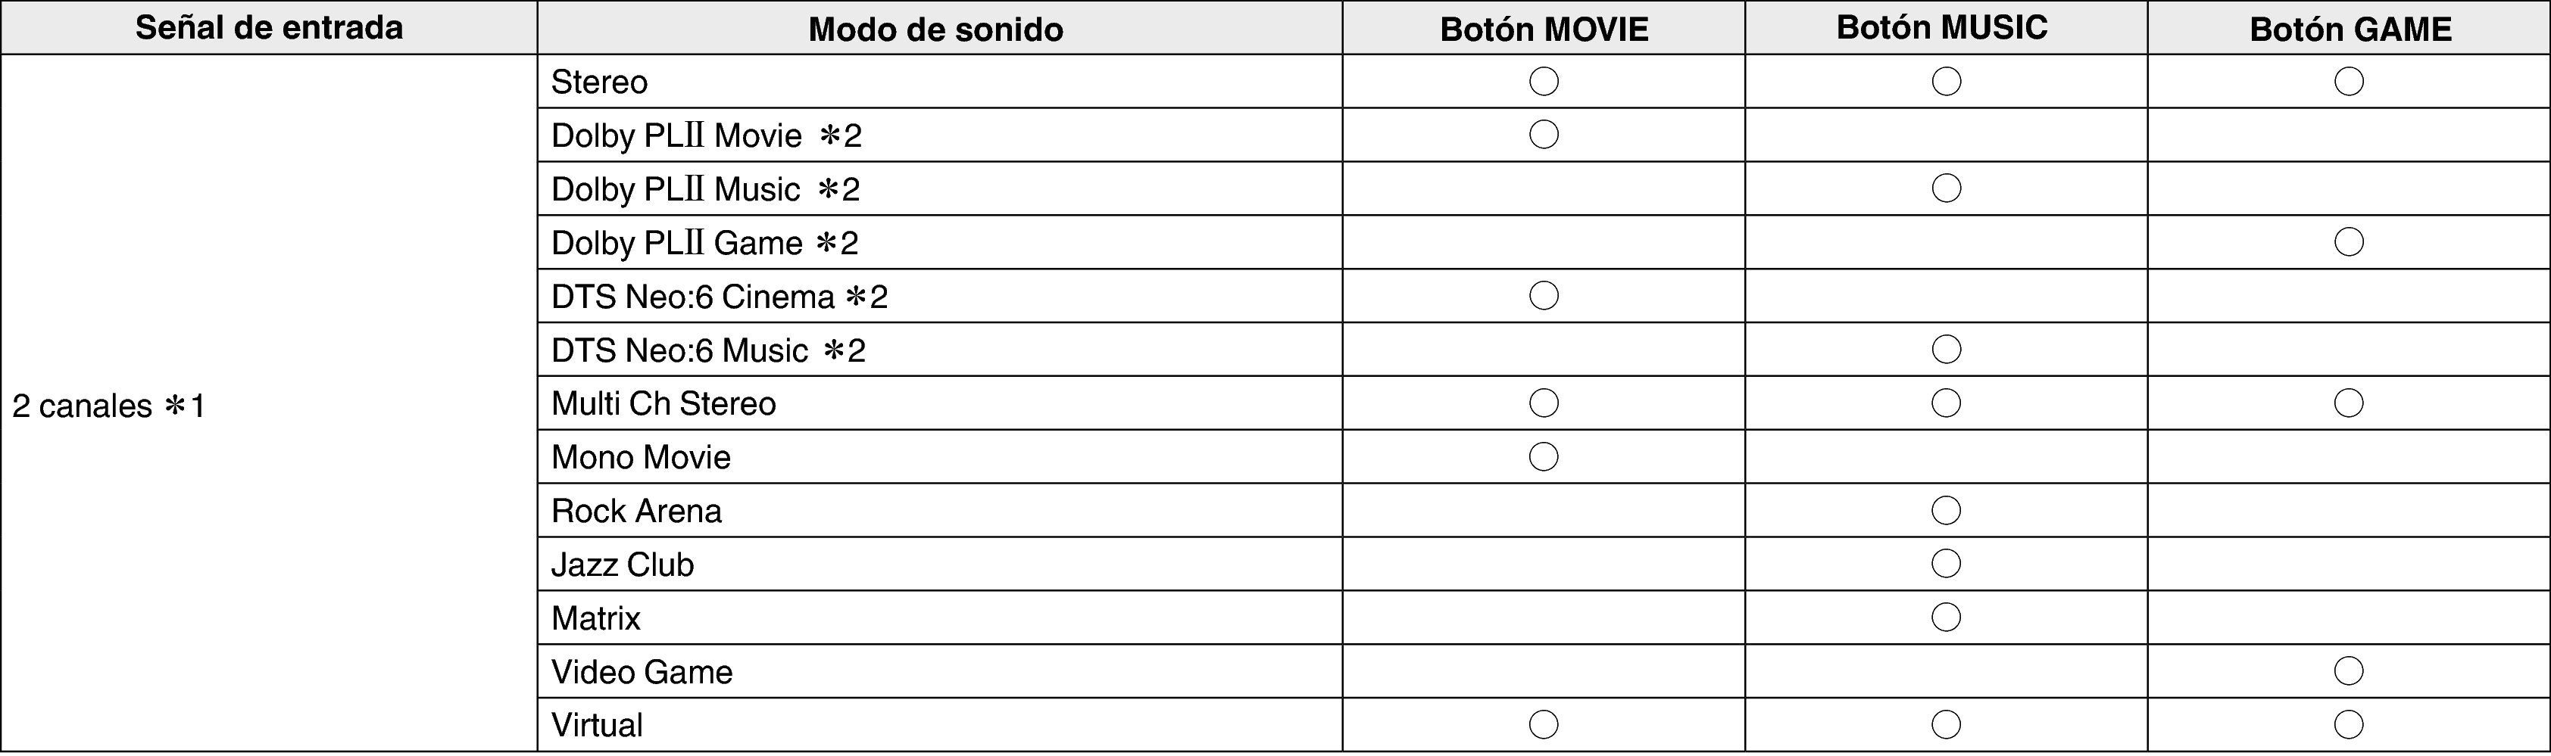Select Jazz Club circle under Botón MUSIC
Image resolution: width=2551 pixels, height=756 pixels.
(1946, 564)
